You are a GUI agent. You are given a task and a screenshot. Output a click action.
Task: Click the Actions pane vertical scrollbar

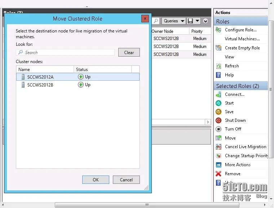(x=271, y=89)
